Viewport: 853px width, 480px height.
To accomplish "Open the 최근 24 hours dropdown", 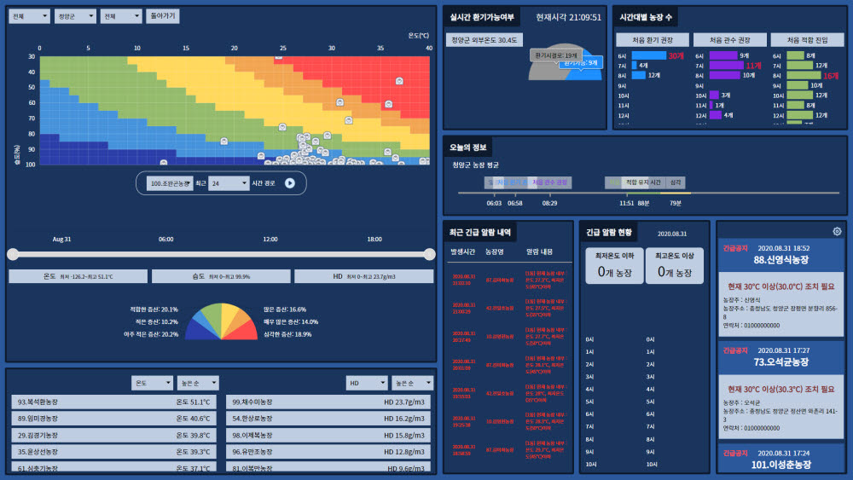I will pos(229,183).
